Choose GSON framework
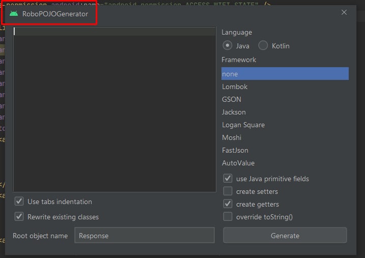The image size is (365, 258). click(285, 99)
